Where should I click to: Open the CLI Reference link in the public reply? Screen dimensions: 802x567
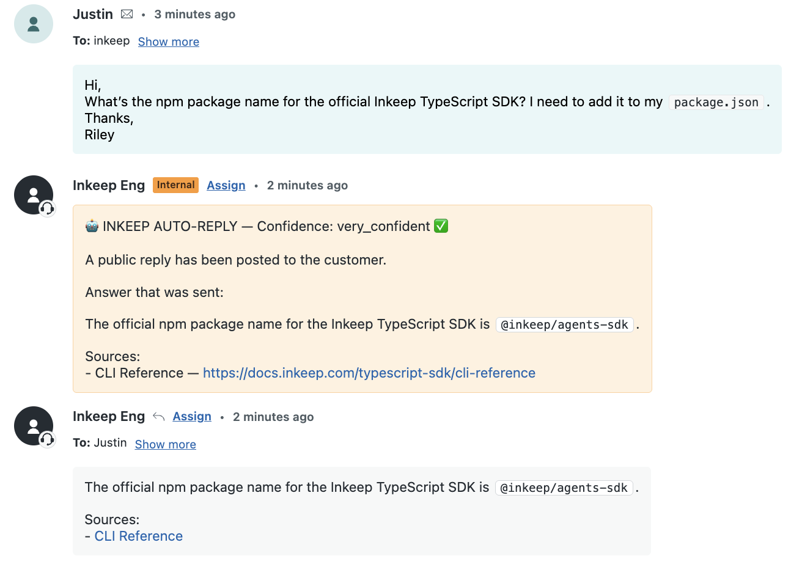[x=139, y=536]
